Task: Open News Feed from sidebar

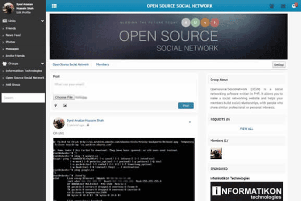Action: [x=13, y=35]
